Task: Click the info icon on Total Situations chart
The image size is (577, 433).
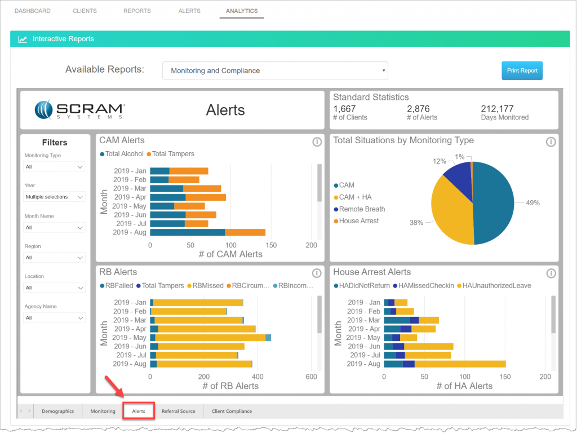Action: (551, 142)
